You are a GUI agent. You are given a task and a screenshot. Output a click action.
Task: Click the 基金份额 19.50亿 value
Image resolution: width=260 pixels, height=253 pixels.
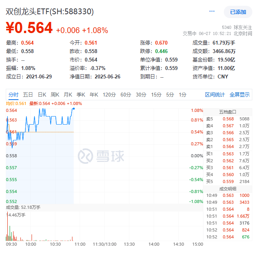(x=226, y=60)
